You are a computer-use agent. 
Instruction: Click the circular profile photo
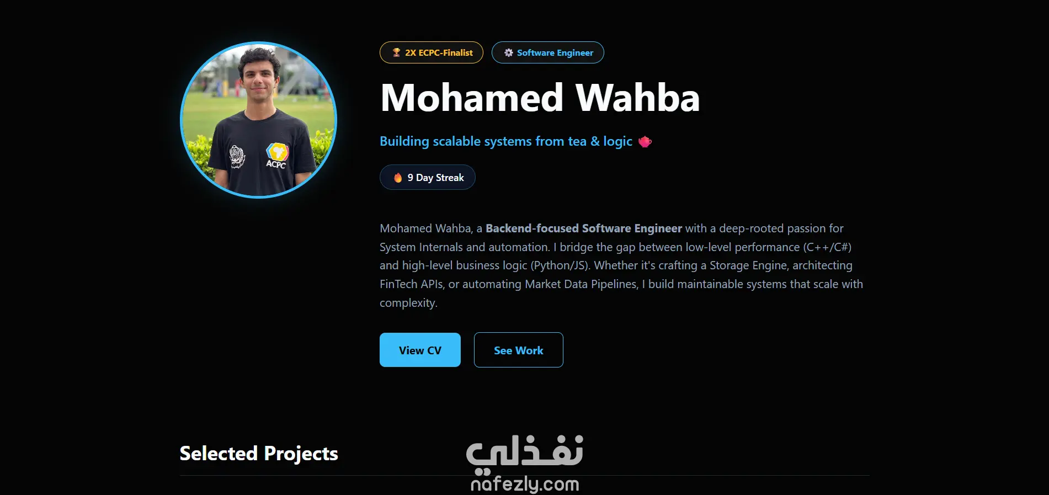(x=259, y=120)
